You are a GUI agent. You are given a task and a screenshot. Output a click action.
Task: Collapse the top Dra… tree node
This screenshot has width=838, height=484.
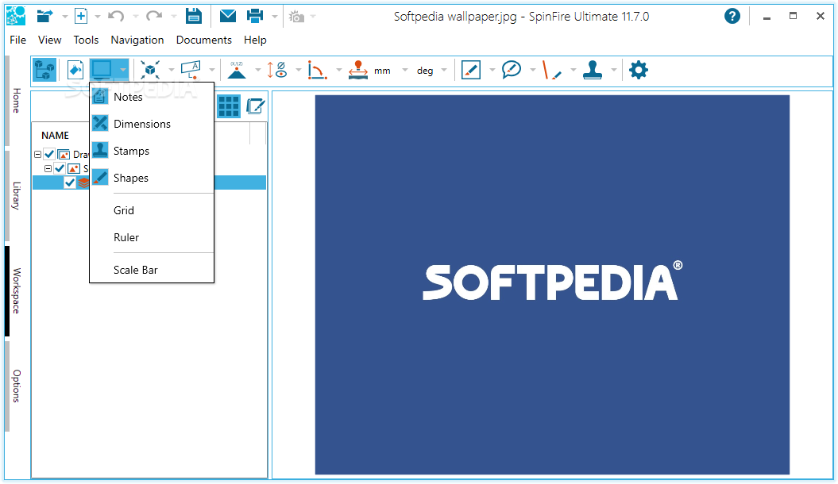click(38, 154)
